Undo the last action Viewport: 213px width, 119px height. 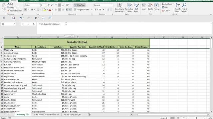[x=21, y=18]
